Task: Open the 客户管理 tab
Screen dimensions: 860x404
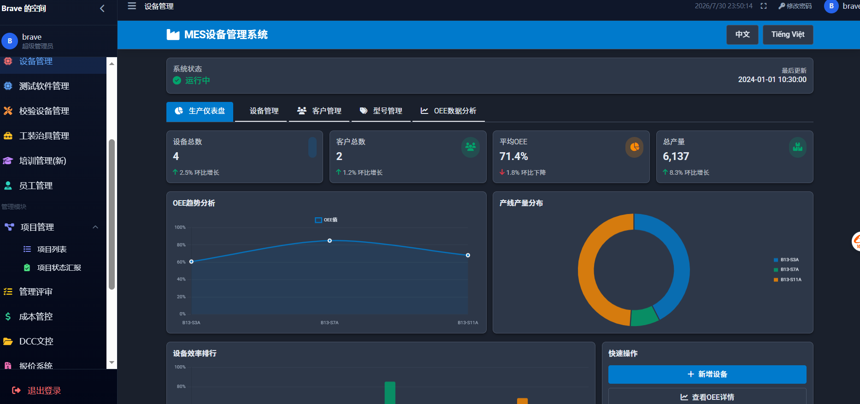Action: click(319, 111)
